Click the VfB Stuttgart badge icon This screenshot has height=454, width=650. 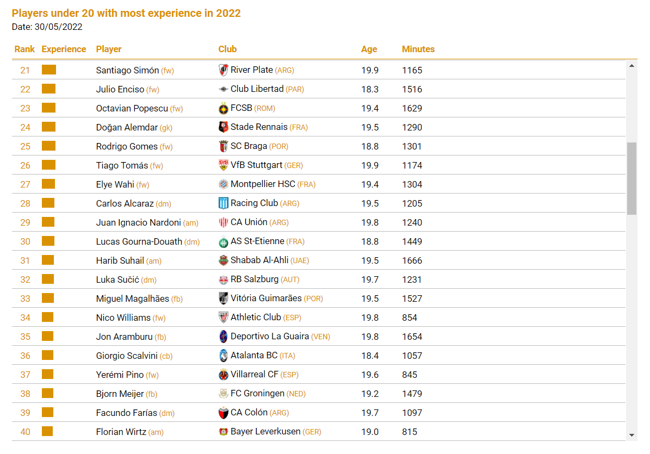point(223,165)
